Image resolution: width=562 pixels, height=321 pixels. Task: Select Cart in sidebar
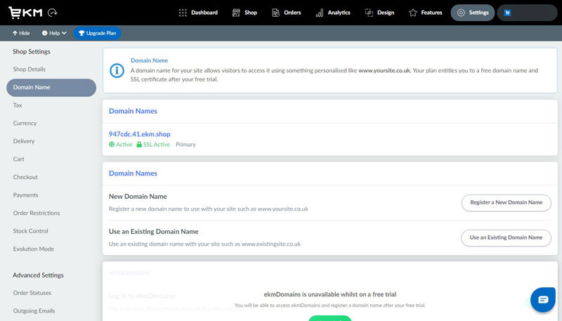click(x=19, y=159)
